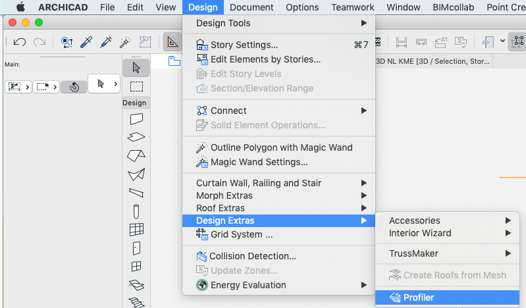Toggle the Quick Selection magnet button

pyautogui.click(x=74, y=88)
